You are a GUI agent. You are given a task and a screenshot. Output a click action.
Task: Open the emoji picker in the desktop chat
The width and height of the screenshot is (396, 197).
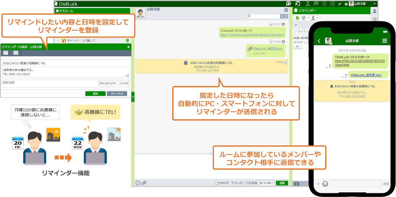point(138,183)
